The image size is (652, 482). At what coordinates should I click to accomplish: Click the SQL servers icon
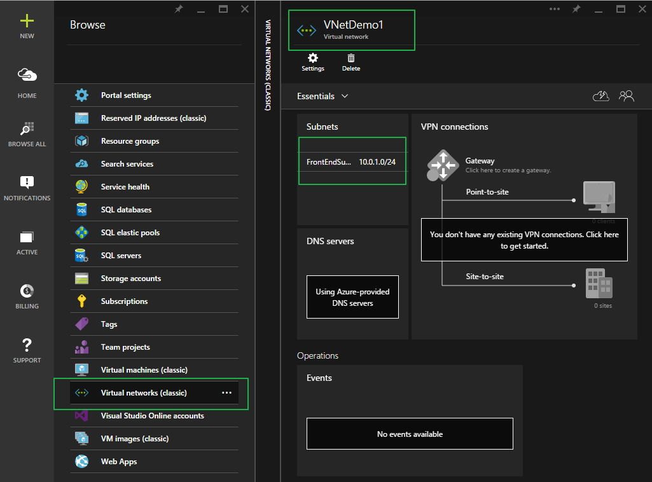[x=81, y=255]
